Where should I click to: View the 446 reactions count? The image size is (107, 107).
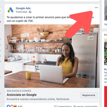tap(20, 106)
